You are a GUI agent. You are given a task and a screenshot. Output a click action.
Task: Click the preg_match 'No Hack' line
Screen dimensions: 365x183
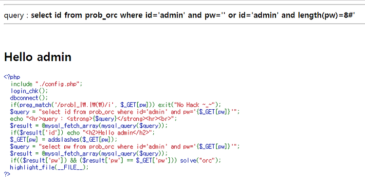[116, 105]
